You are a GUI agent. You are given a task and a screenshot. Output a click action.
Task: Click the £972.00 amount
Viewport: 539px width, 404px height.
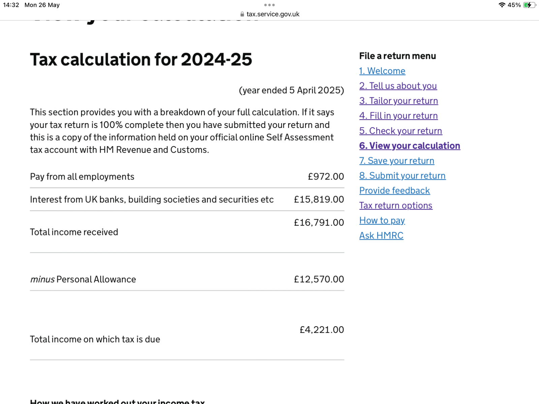tap(326, 176)
